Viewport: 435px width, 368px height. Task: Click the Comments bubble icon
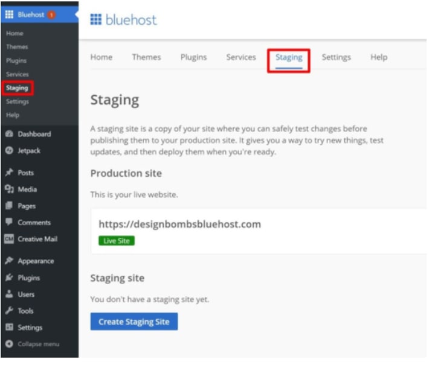click(x=9, y=221)
